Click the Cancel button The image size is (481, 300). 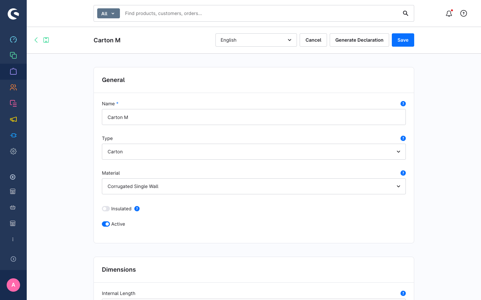point(313,40)
